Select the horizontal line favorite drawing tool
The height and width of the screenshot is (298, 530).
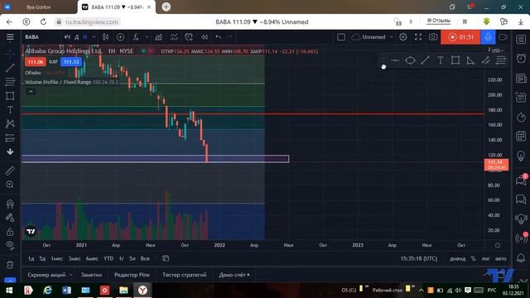coord(395,60)
